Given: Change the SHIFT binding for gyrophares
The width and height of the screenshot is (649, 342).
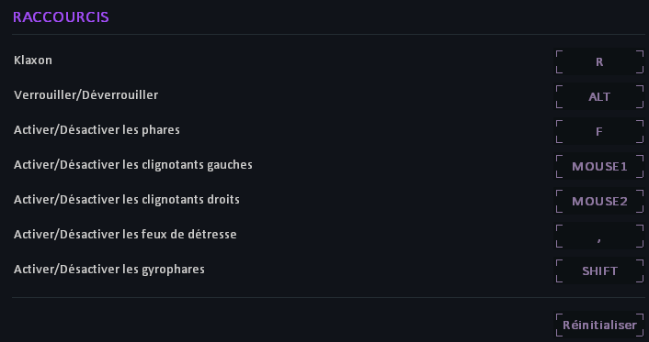Looking at the screenshot, I should click(x=599, y=271).
